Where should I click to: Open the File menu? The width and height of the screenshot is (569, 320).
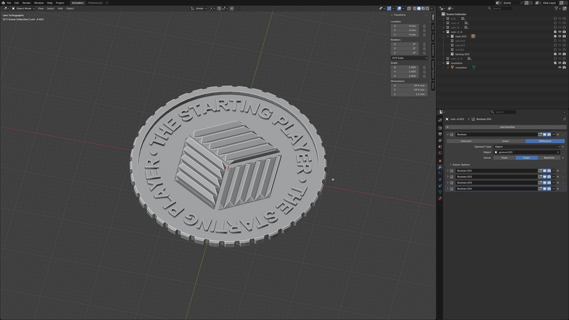pos(9,3)
